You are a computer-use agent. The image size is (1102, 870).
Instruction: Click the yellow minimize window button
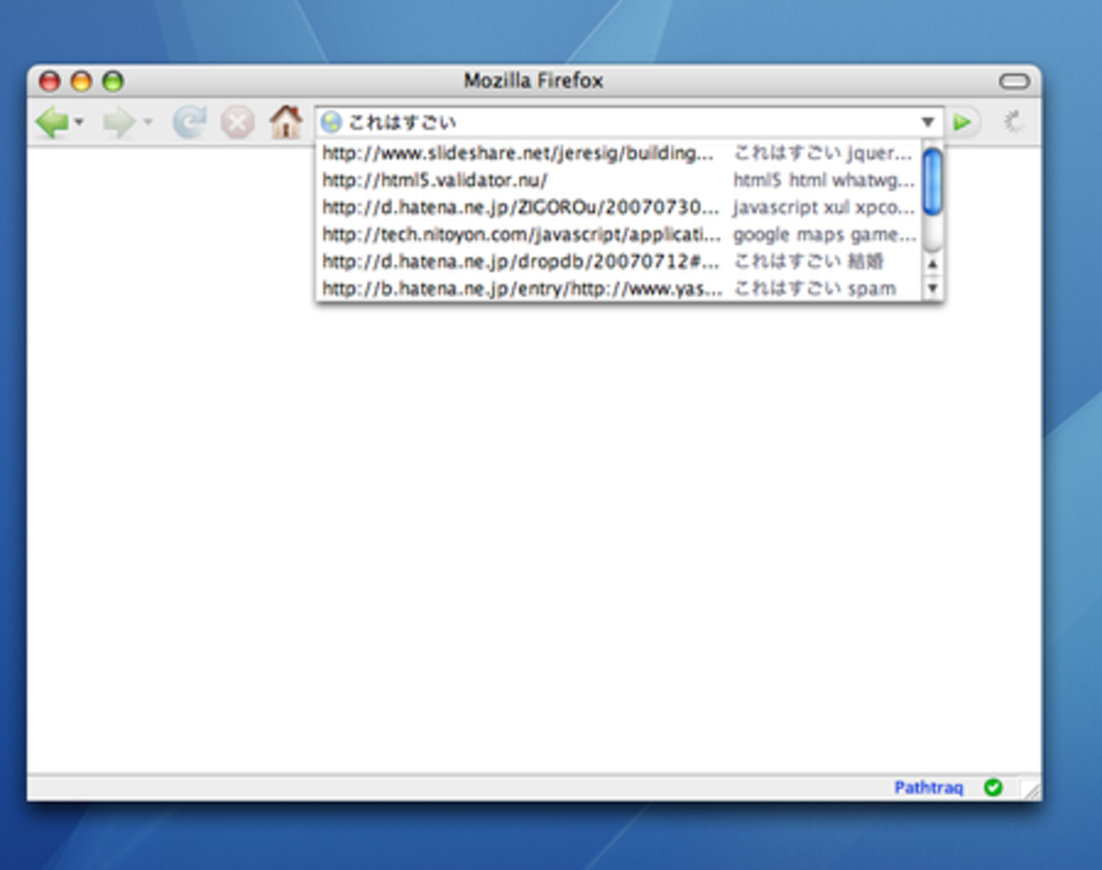click(81, 81)
